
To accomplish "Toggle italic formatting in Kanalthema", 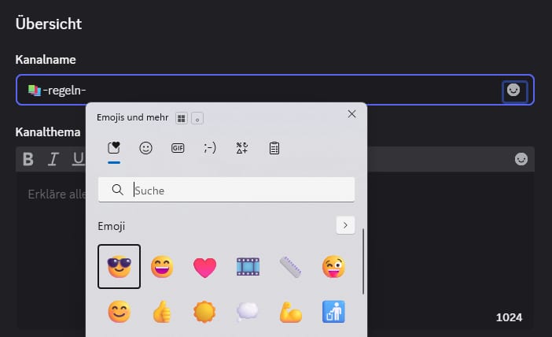I will [x=53, y=159].
